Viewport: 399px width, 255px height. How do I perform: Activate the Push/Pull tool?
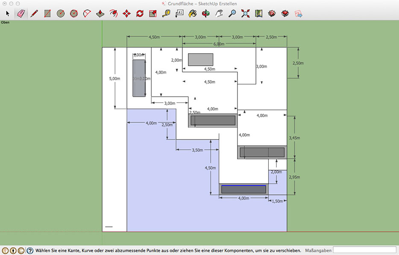(100, 14)
